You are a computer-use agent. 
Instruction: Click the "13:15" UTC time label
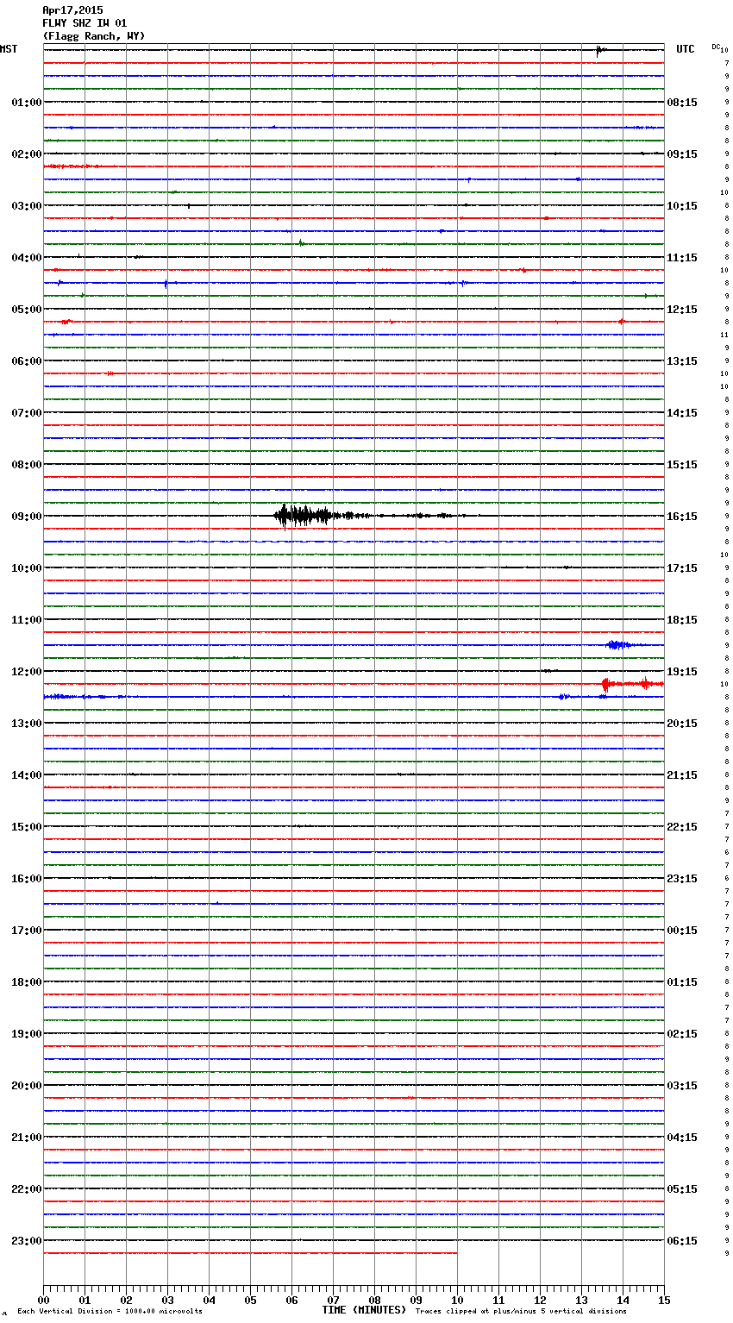[682, 361]
